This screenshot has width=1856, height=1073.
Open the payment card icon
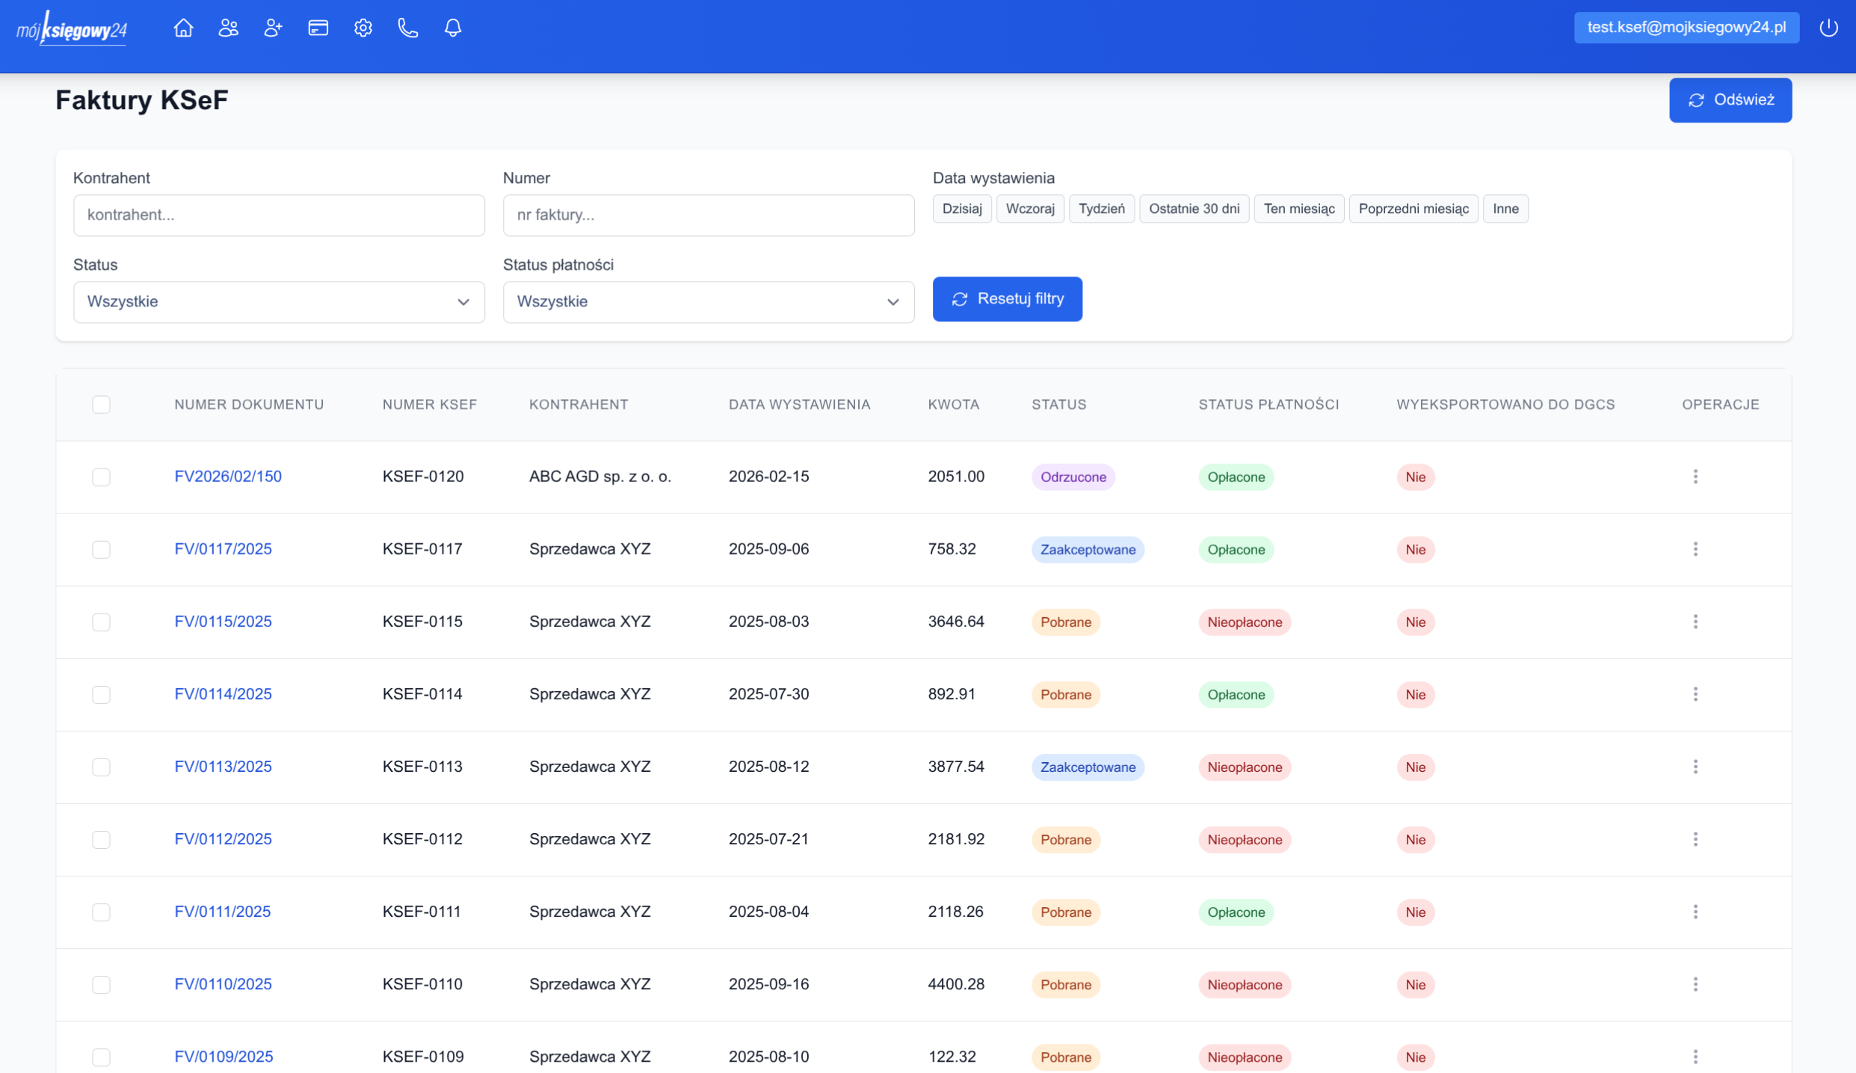pos(318,28)
